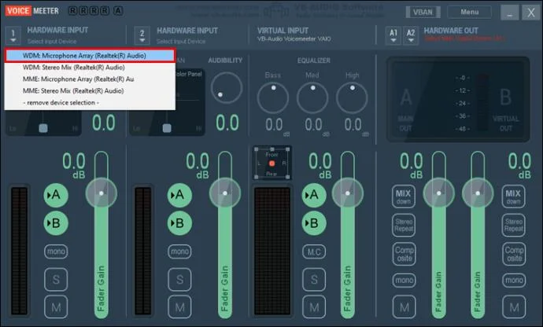Screen dimensions: 543x327
Task: Click Virtual Input fader gain knob
Action: pyautogui.click(x=348, y=193)
